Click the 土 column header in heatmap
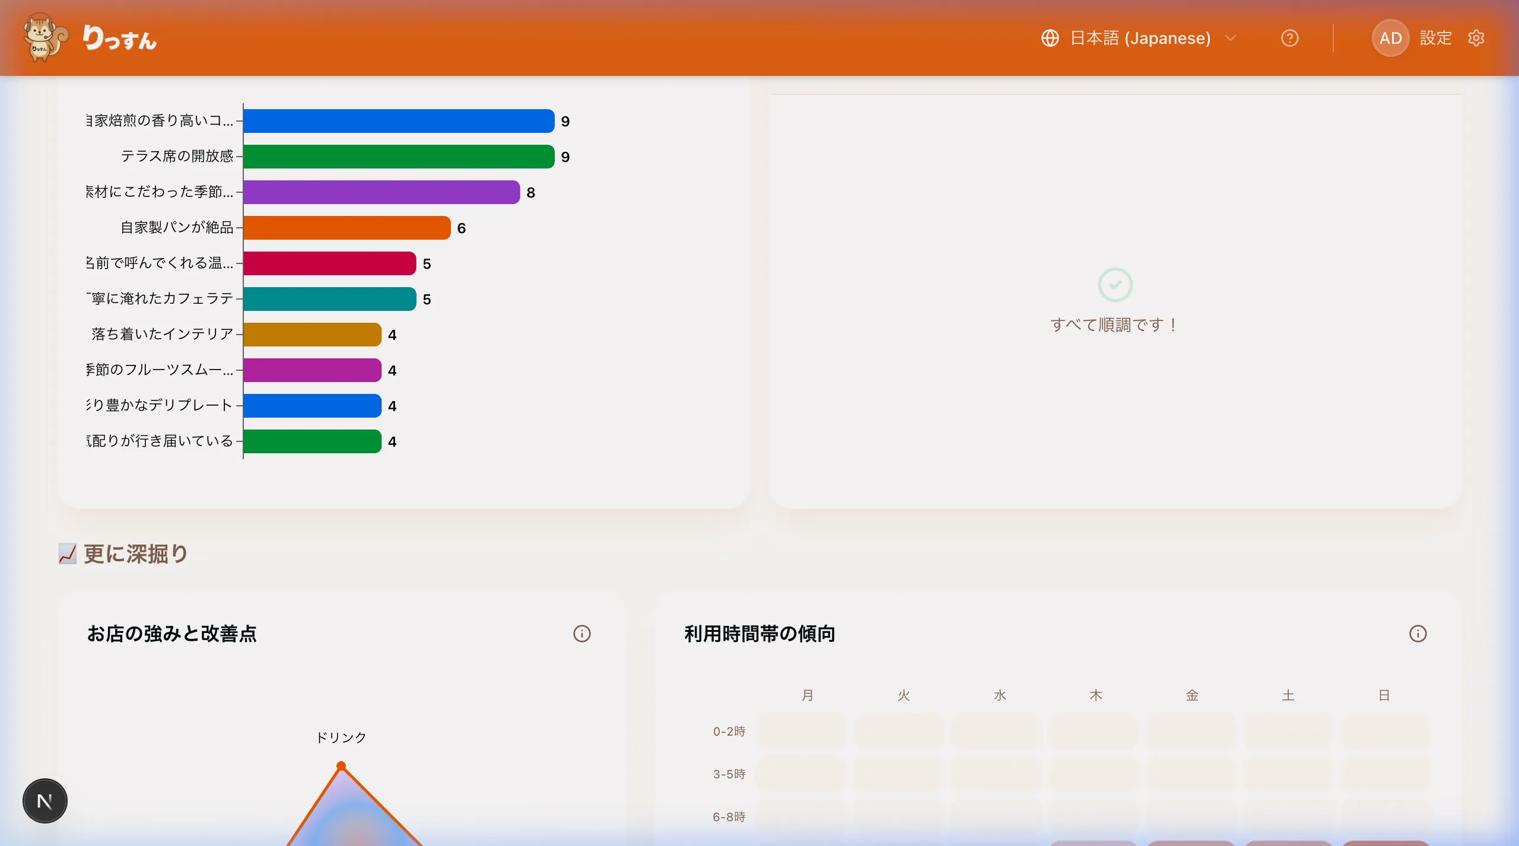Viewport: 1519px width, 846px height. (x=1288, y=695)
